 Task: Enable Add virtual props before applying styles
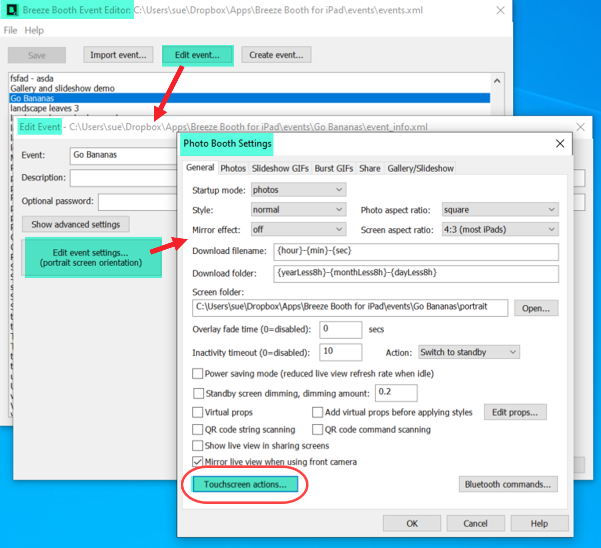pos(318,412)
